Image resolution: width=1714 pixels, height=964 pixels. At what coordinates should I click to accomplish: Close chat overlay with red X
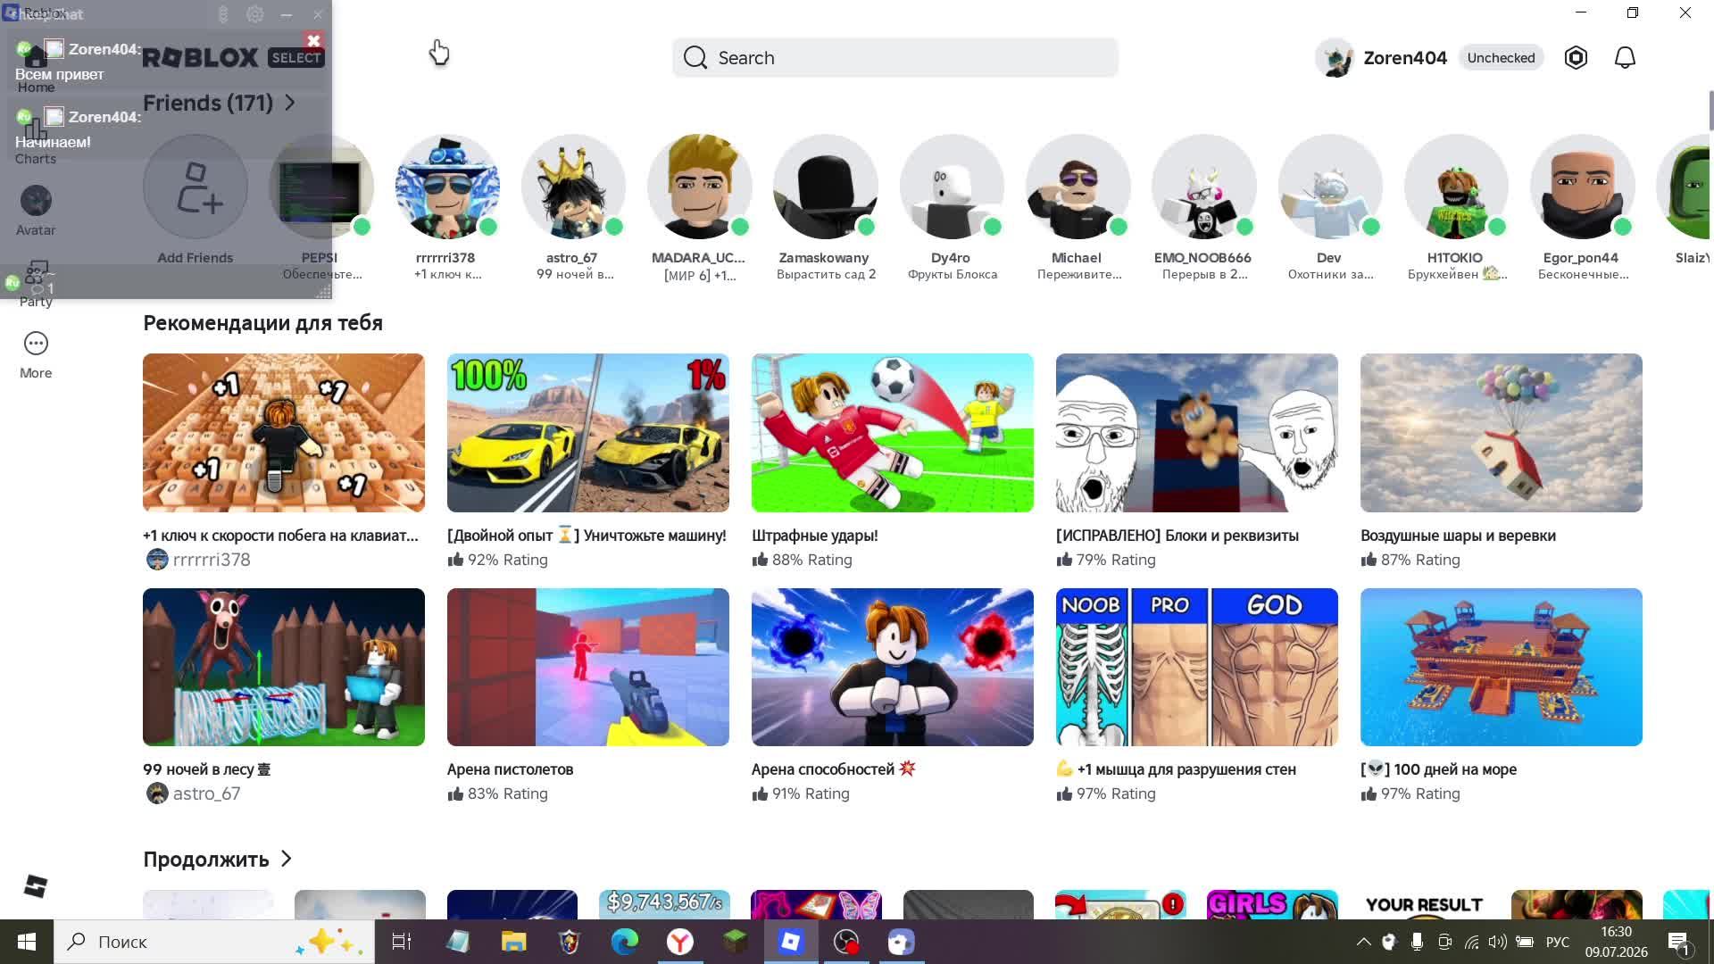pyautogui.click(x=313, y=40)
